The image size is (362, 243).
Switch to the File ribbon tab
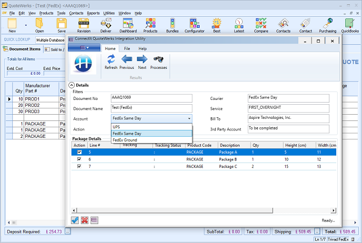127,48
